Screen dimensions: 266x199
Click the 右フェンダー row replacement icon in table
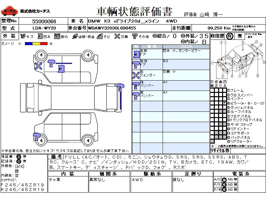136,75
